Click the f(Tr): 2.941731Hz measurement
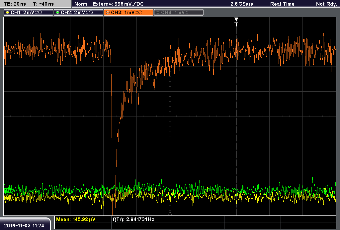The height and width of the screenshot is (230, 340). click(x=133, y=219)
